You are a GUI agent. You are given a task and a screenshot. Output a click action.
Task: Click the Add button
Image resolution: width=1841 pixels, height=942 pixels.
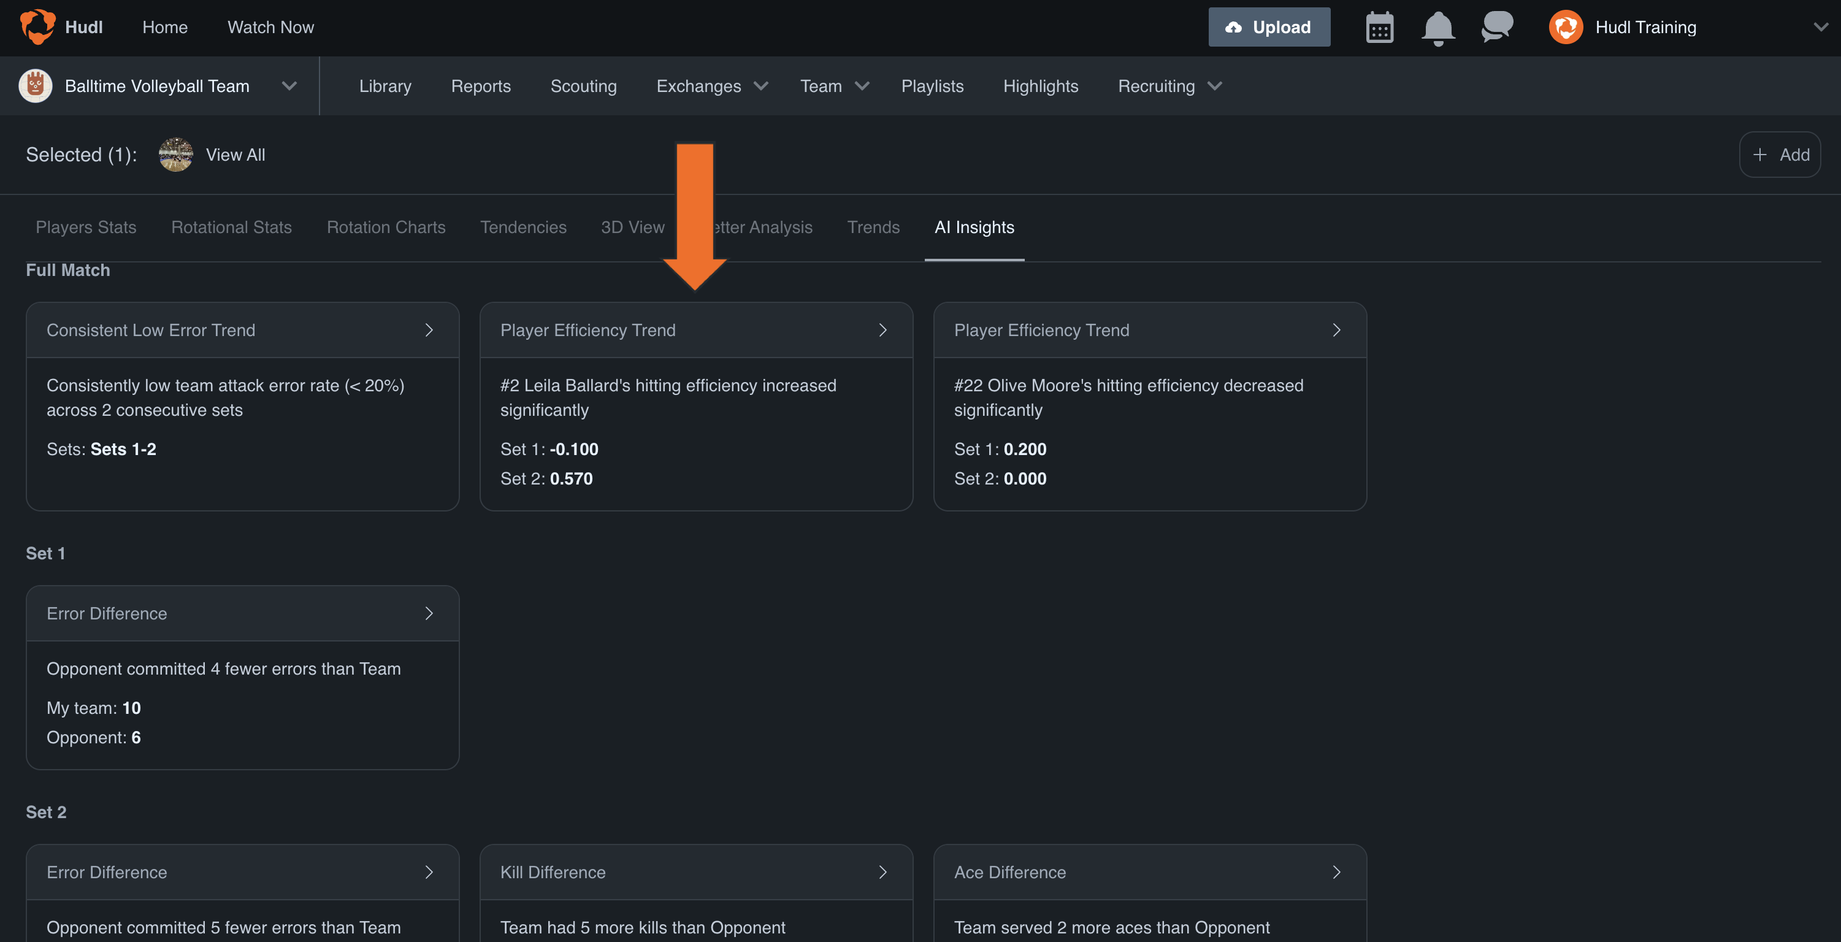click(1780, 155)
